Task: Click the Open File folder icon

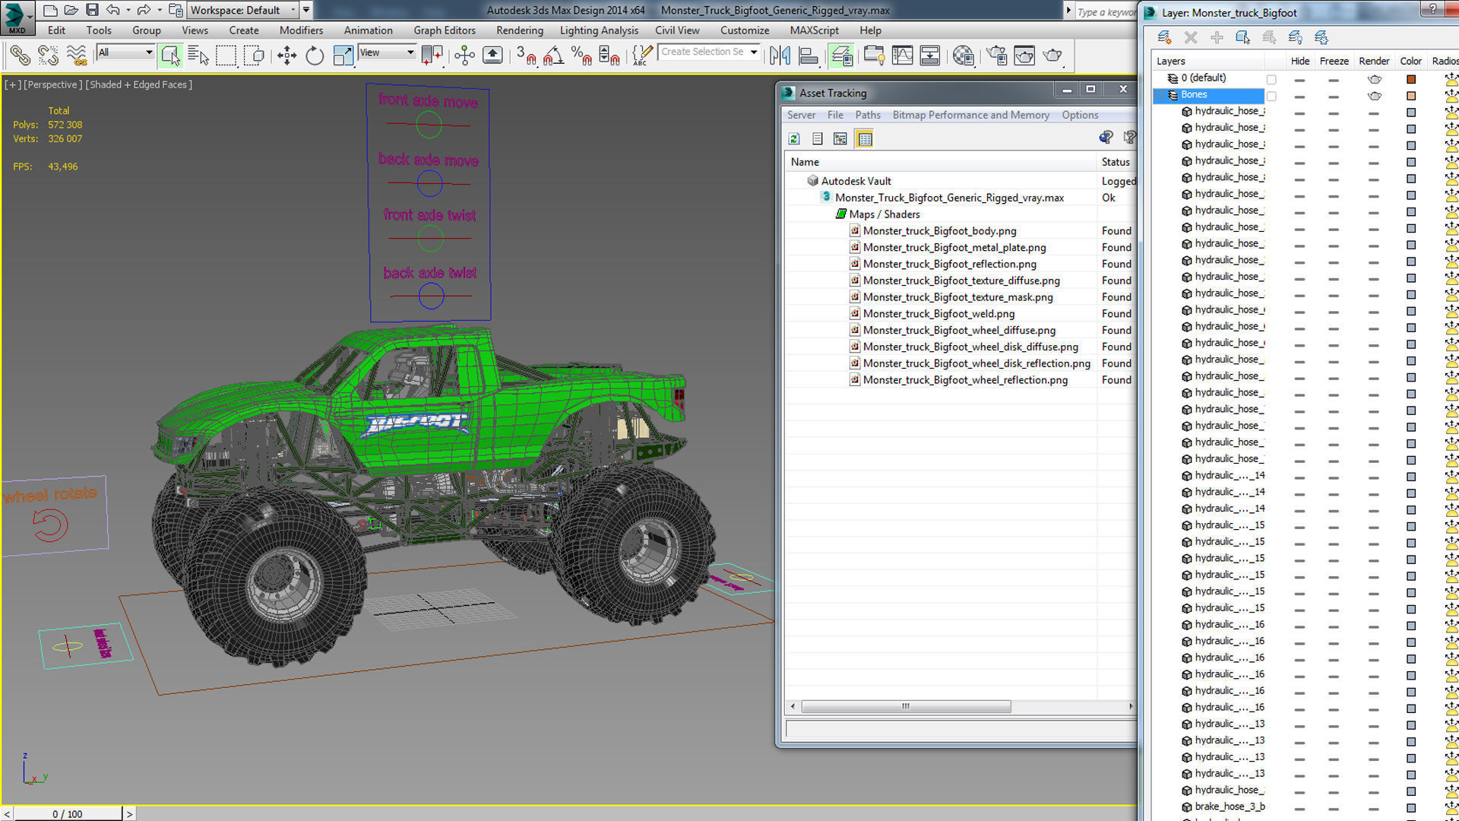Action: (71, 10)
